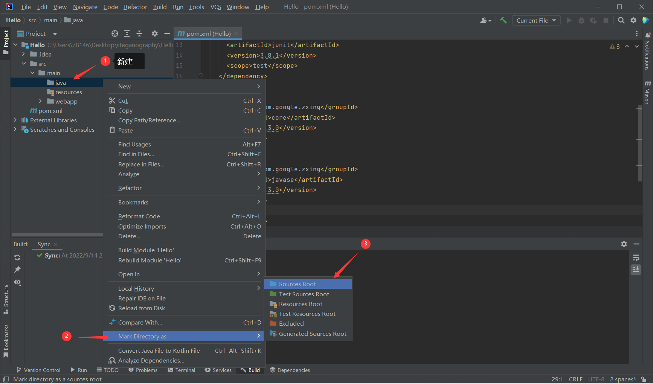Image resolution: width=653 pixels, height=384 pixels.
Task: Click the pin tab icon in Build panel
Action: click(x=17, y=270)
